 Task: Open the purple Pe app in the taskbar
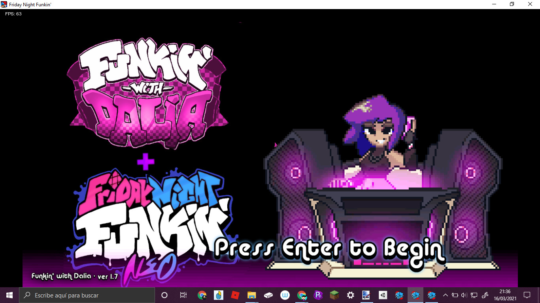pyautogui.click(x=318, y=295)
